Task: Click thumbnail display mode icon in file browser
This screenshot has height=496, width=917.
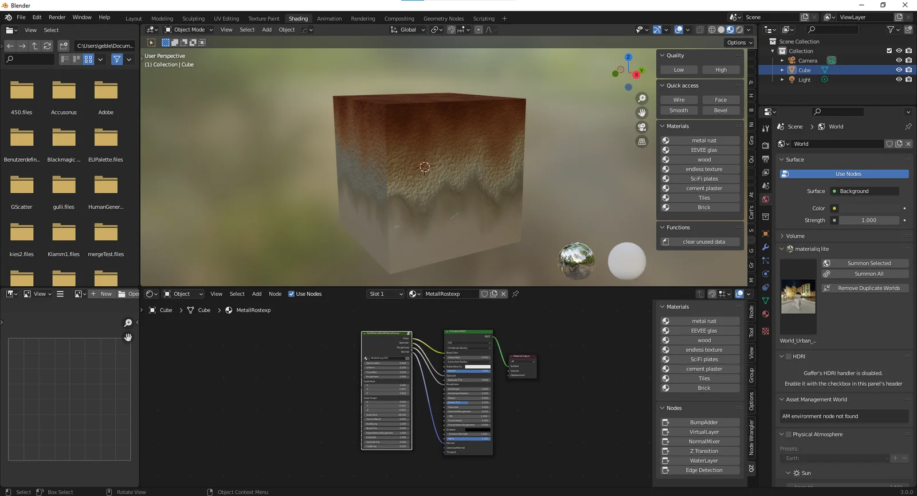Action: [x=88, y=59]
